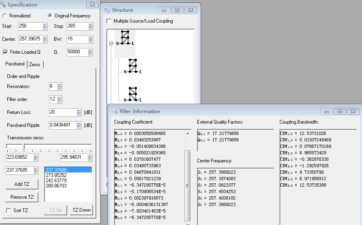Click the CBW3,4 = 9.73350798 entry

[x=302, y=172]
